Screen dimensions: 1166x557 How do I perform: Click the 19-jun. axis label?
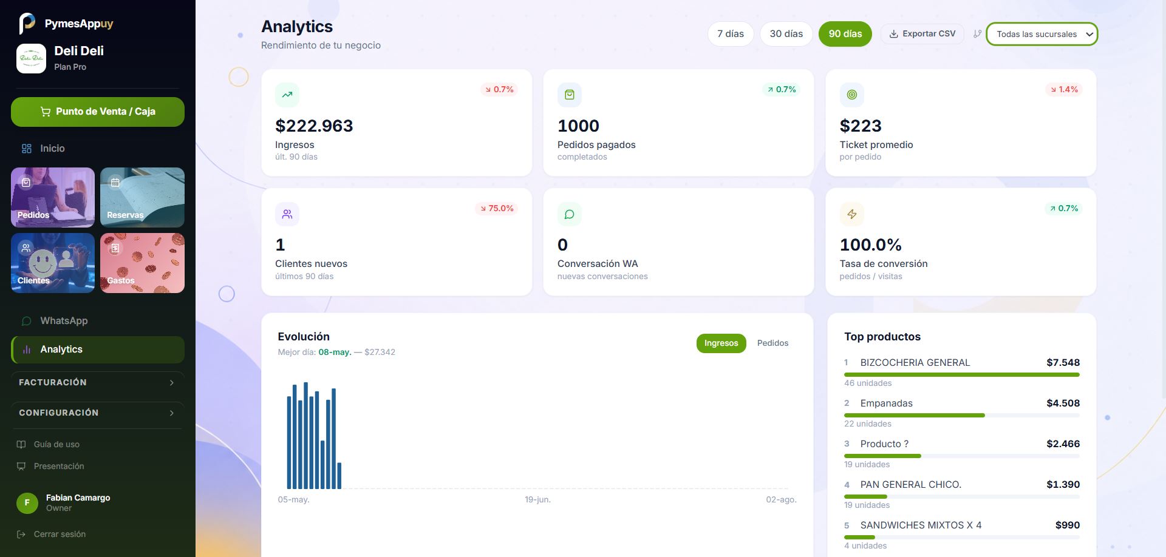pyautogui.click(x=537, y=500)
